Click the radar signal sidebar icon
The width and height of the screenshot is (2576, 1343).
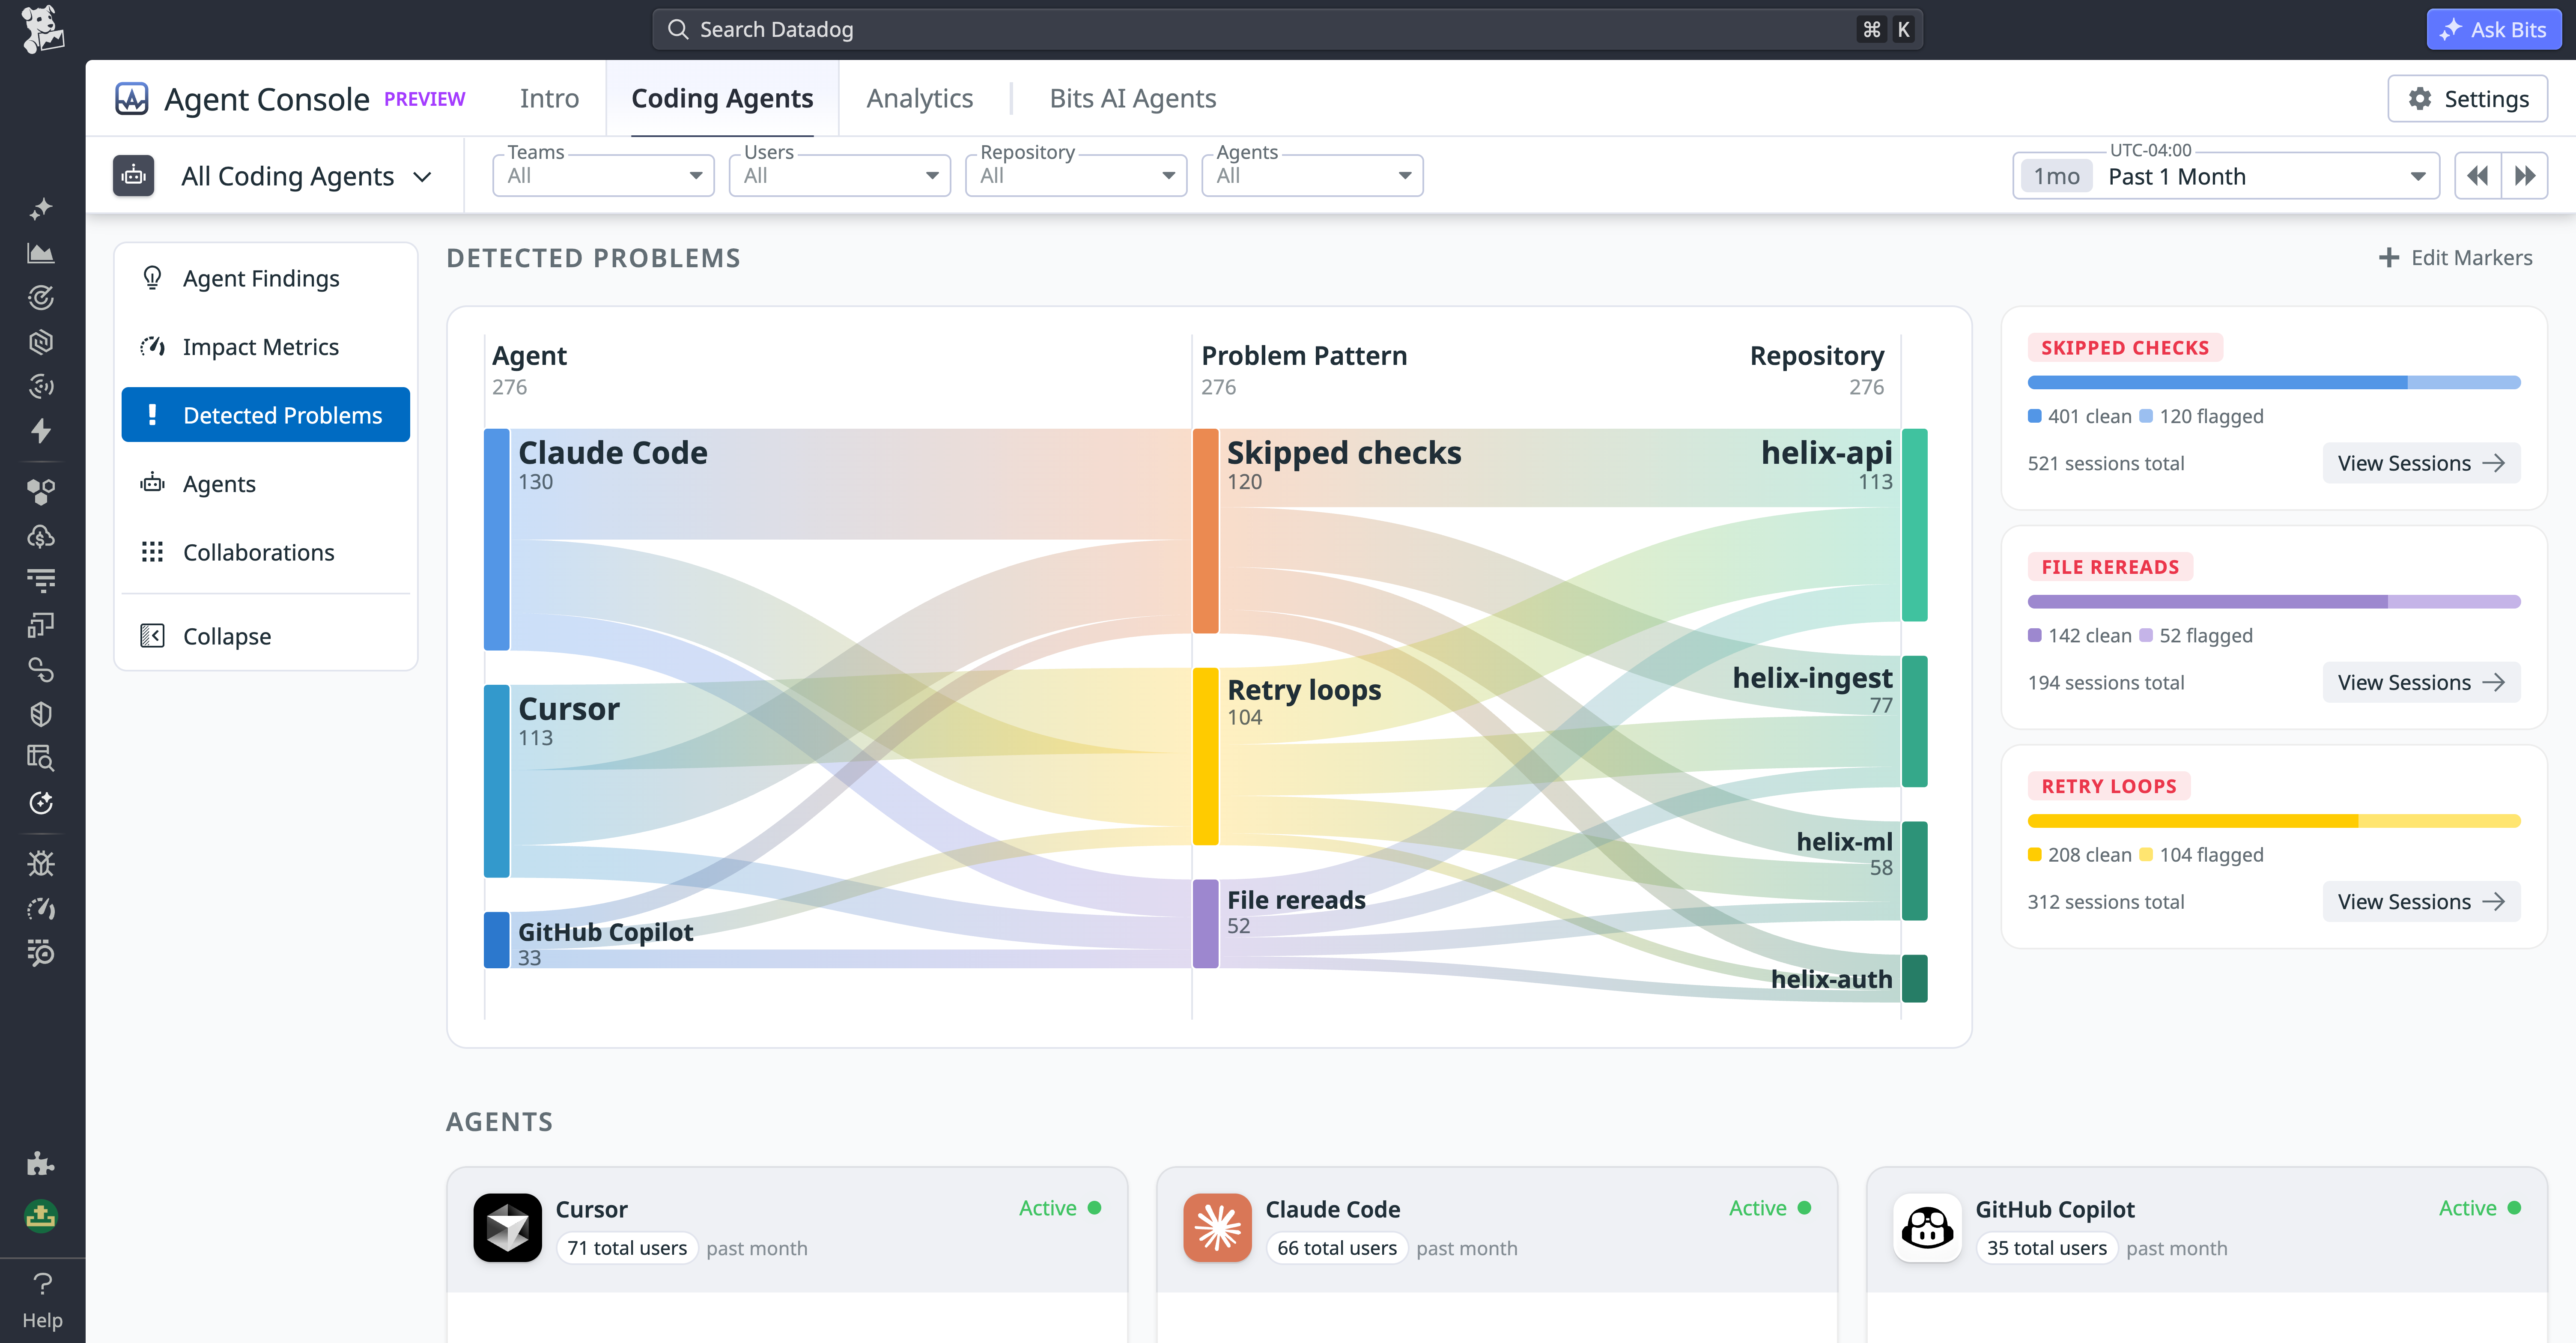41,386
